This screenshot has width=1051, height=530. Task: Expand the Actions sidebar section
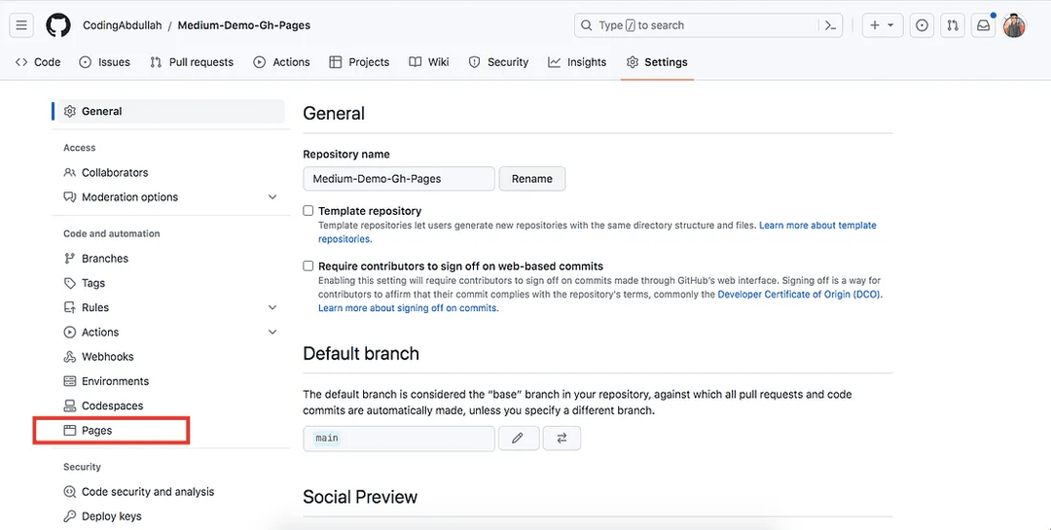[x=272, y=333]
